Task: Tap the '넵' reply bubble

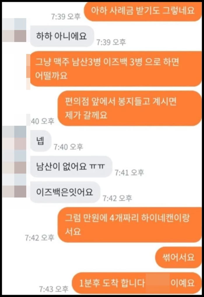Action: tap(41, 141)
